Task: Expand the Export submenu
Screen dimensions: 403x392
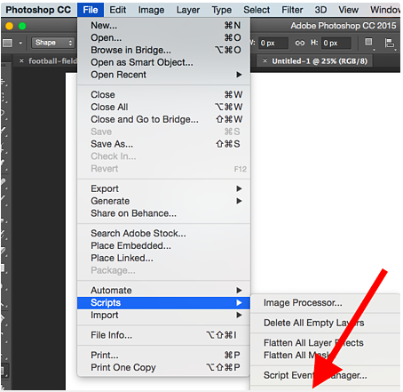Action: (x=163, y=188)
